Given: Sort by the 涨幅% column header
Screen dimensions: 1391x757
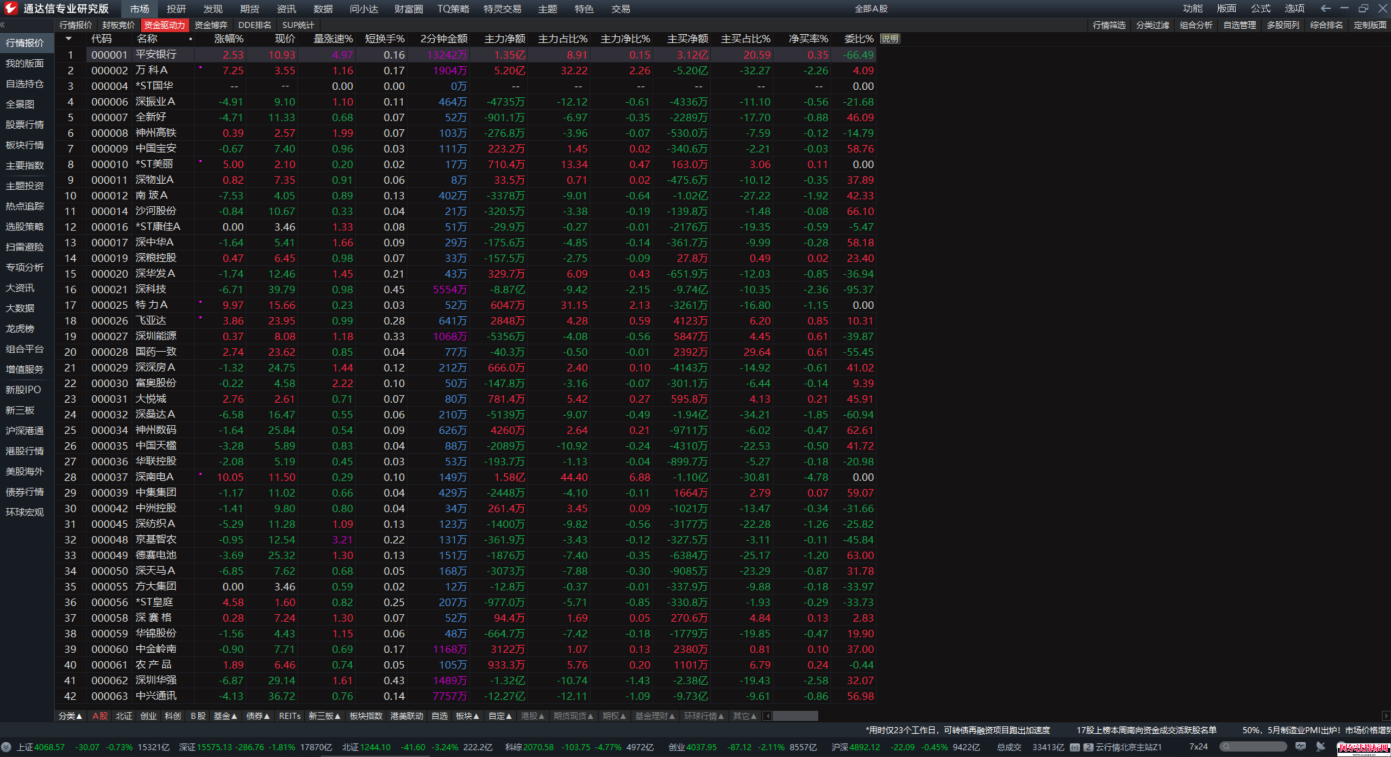Looking at the screenshot, I should (229, 39).
